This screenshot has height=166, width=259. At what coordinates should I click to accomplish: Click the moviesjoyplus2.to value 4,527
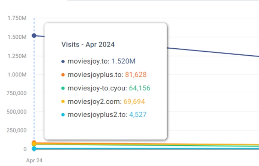tap(138, 115)
